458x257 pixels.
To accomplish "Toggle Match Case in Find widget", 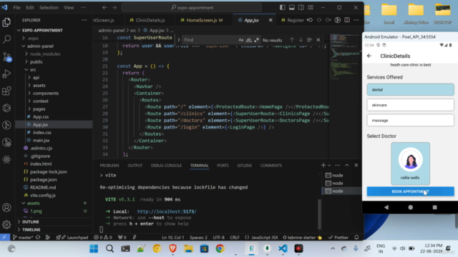I will (240, 40).
